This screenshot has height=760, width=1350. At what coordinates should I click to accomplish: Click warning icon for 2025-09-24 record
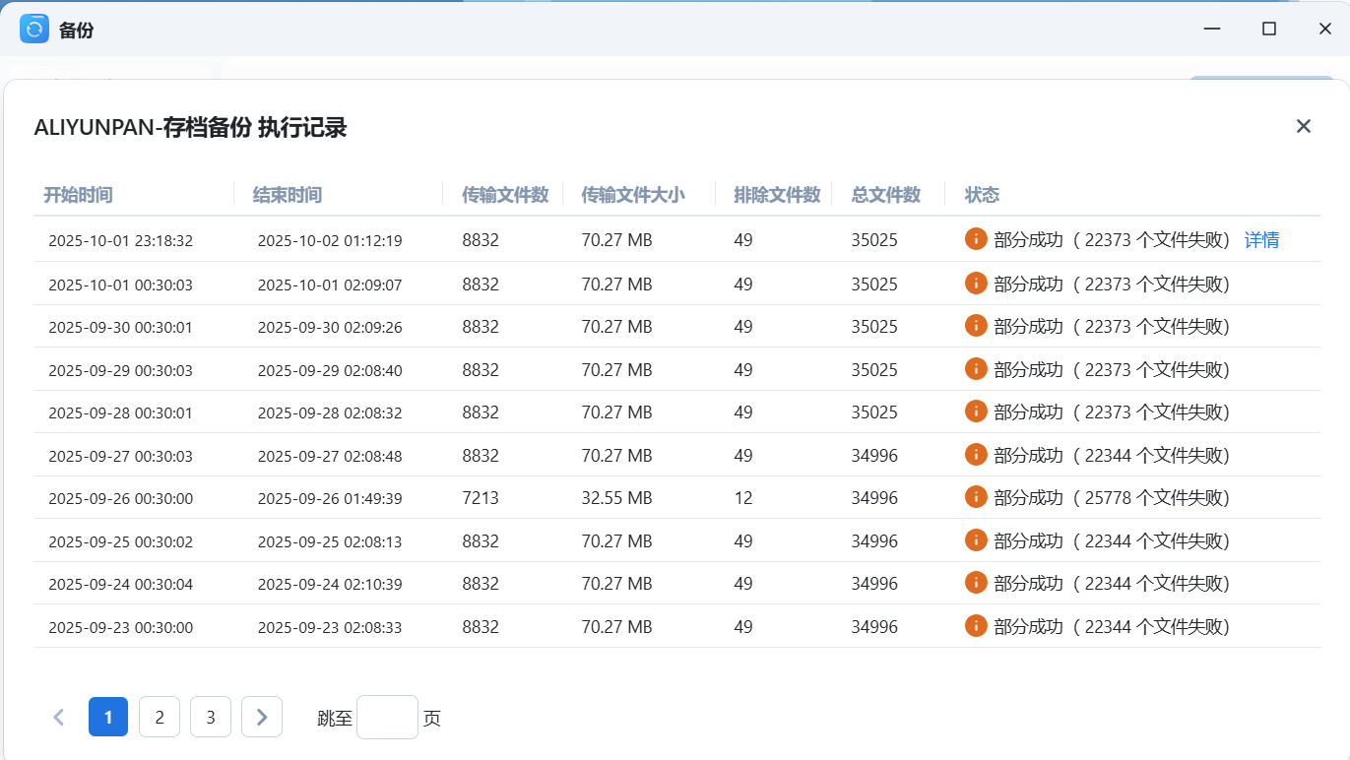[976, 583]
